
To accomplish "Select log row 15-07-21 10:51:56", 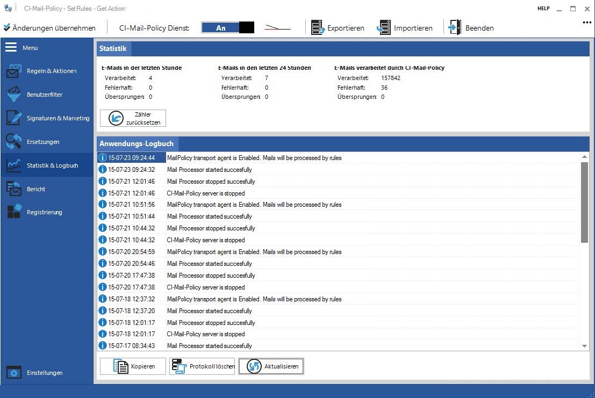I will click(338, 205).
